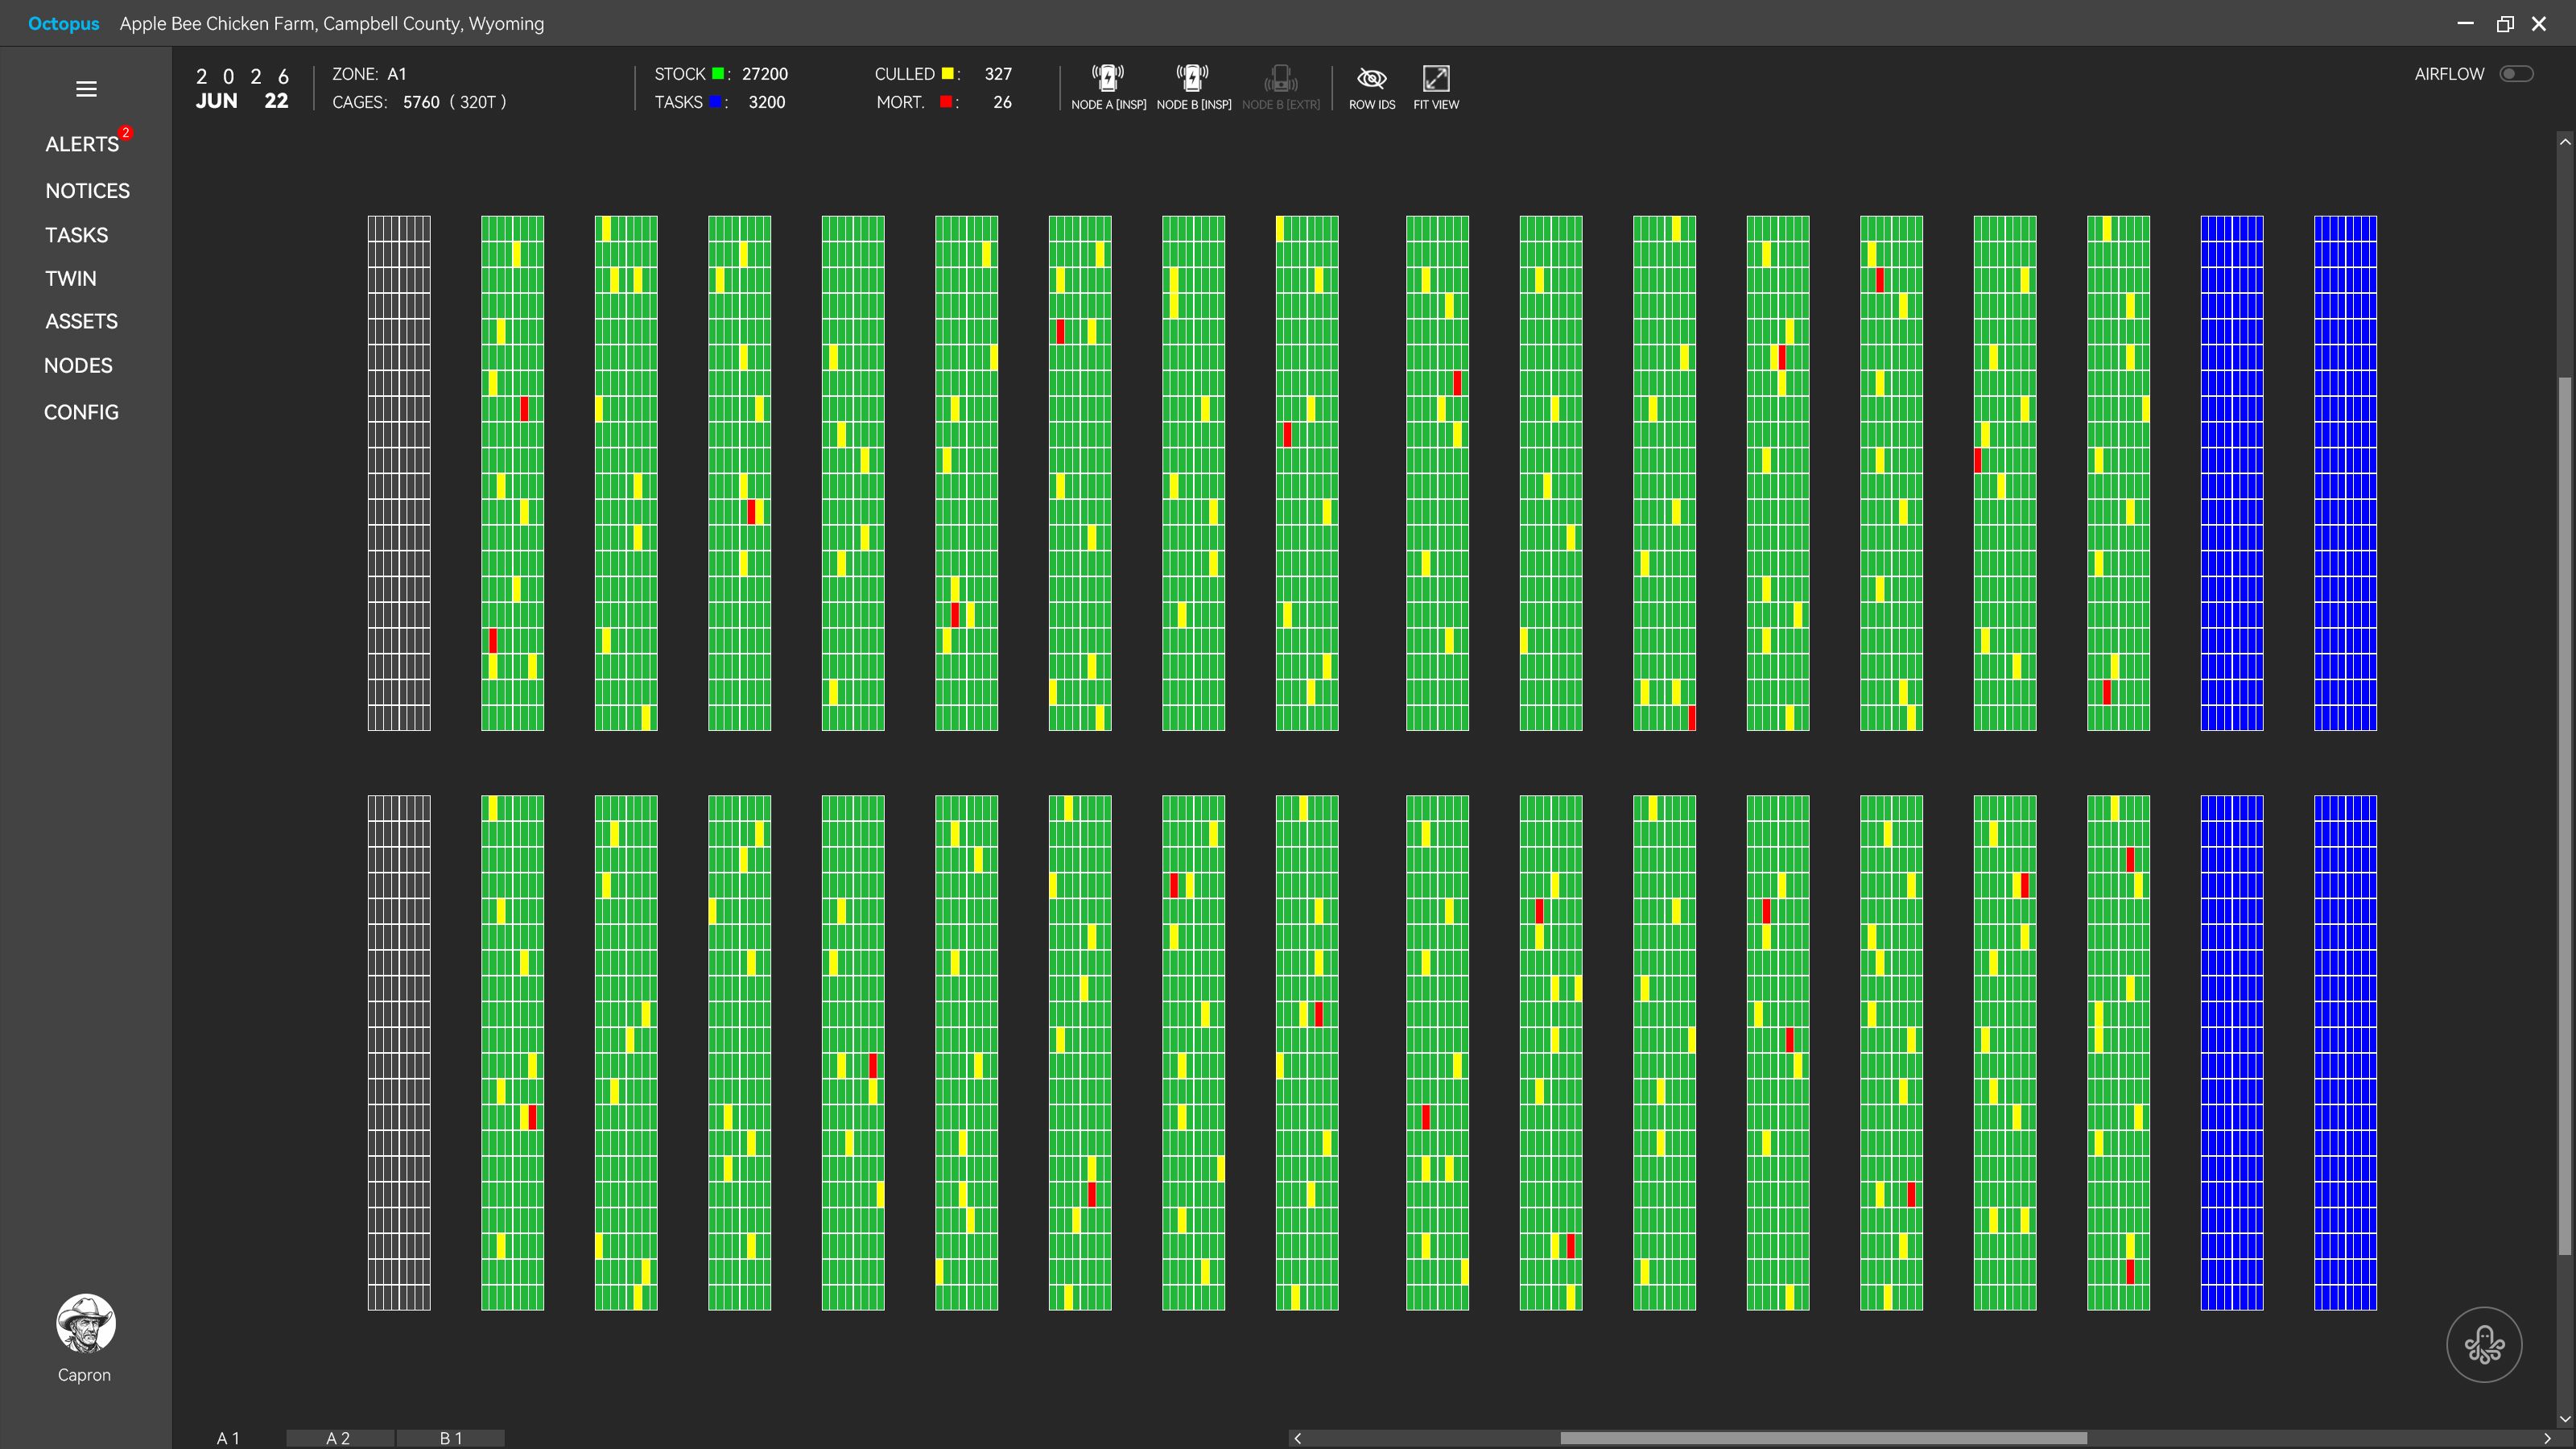The image size is (2576, 1449).
Task: Click horizontal scrollbar right arrow
Action: pos(2547,1438)
